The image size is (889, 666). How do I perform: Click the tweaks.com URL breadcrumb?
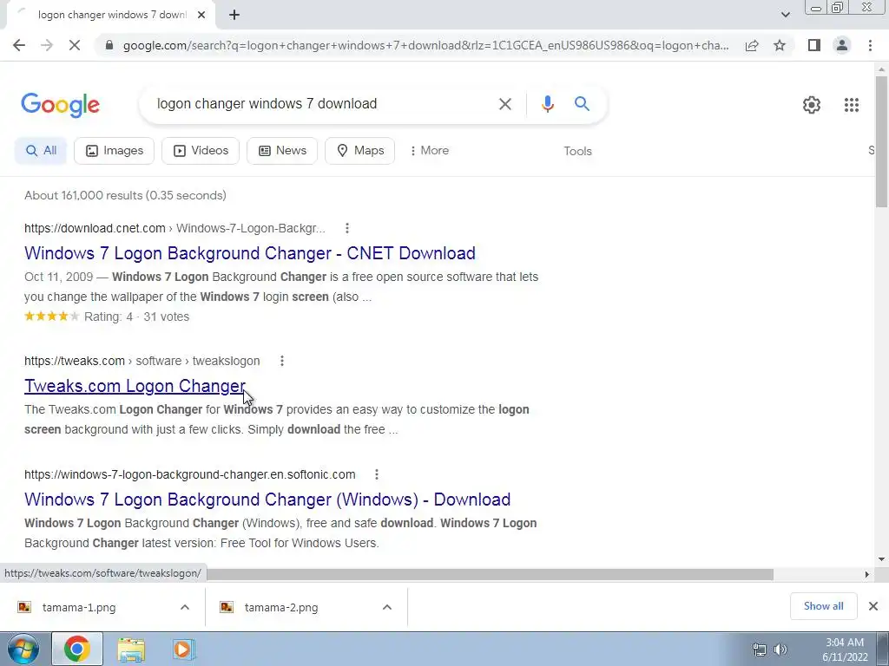tap(142, 361)
